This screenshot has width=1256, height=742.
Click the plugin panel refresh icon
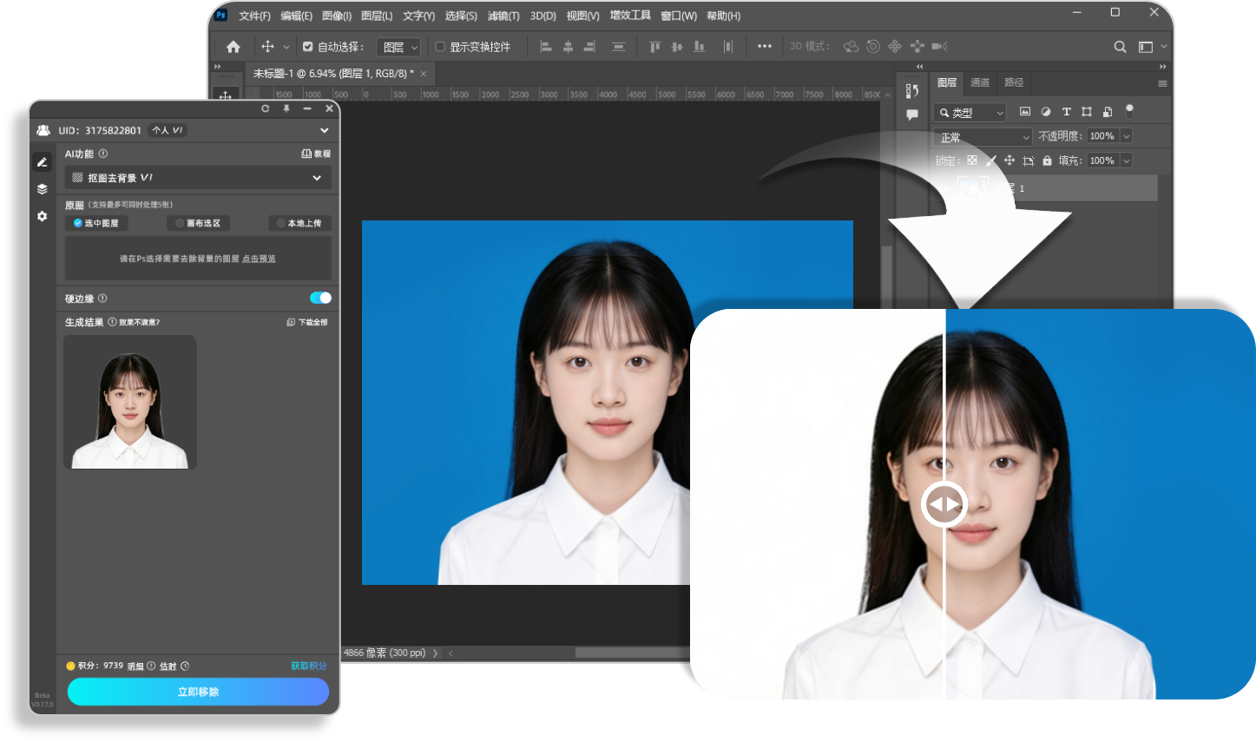[x=266, y=108]
